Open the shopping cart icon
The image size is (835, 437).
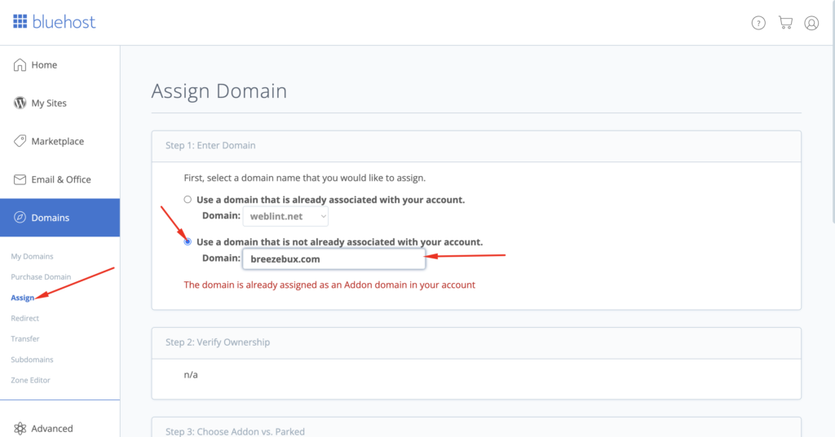coord(785,22)
